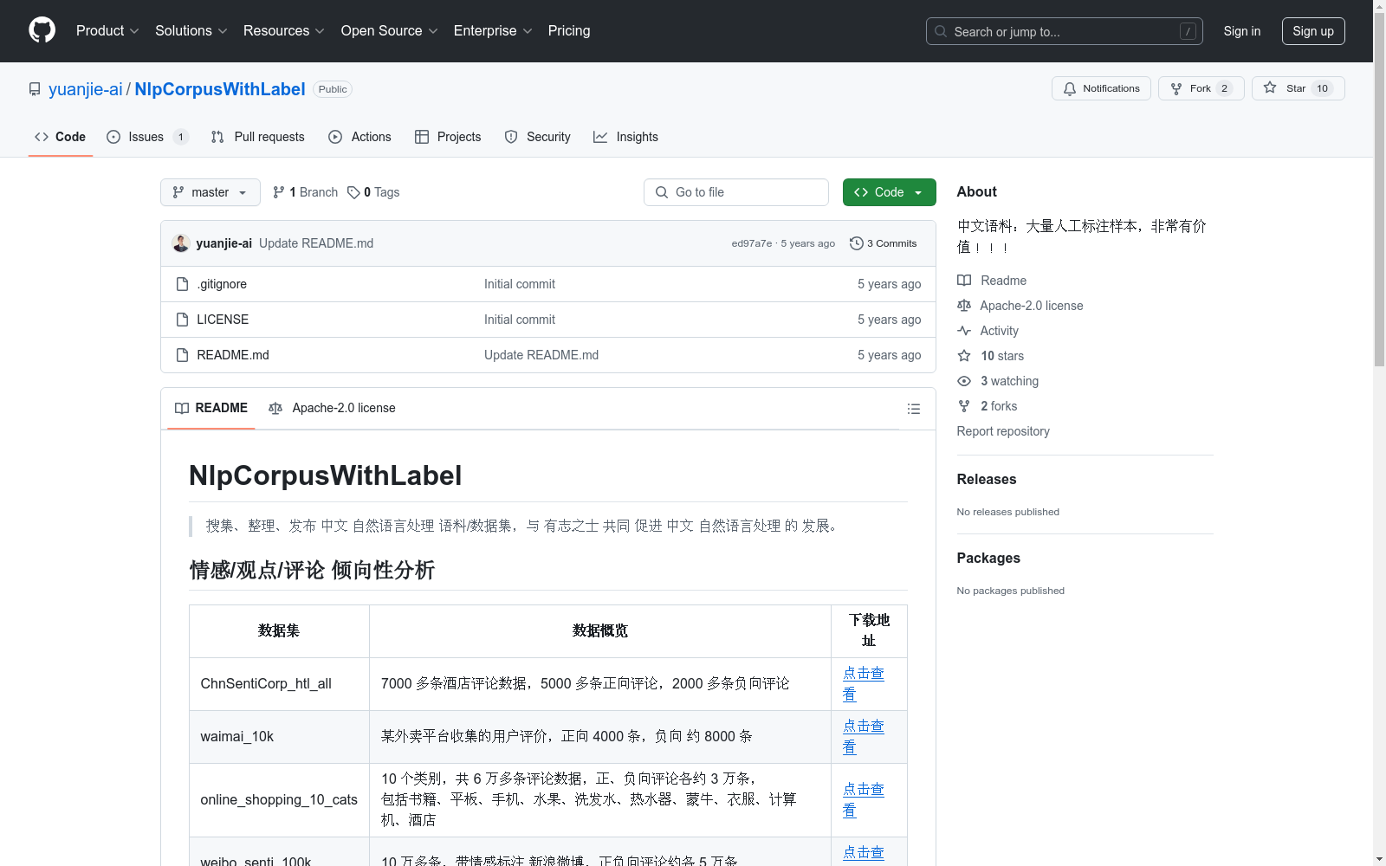Switch to the Actions tab

click(360, 137)
